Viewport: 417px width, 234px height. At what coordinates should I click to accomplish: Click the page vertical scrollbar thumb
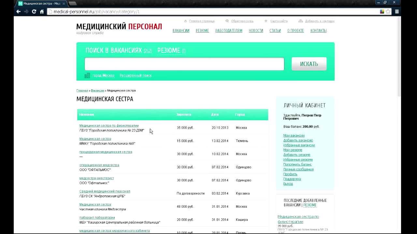point(399,56)
